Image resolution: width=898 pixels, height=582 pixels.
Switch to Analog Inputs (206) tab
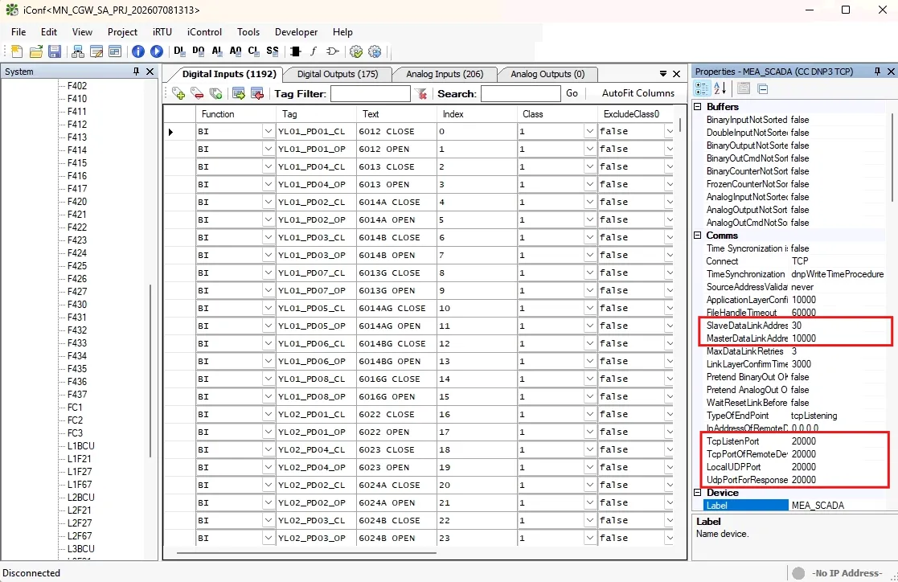point(445,75)
